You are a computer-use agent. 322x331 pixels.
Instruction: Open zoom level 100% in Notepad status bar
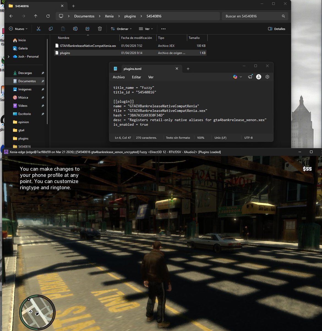coord(201,138)
